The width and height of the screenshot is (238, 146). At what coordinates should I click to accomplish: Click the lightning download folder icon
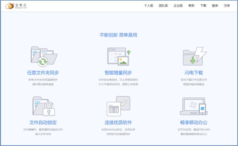tap(195, 56)
